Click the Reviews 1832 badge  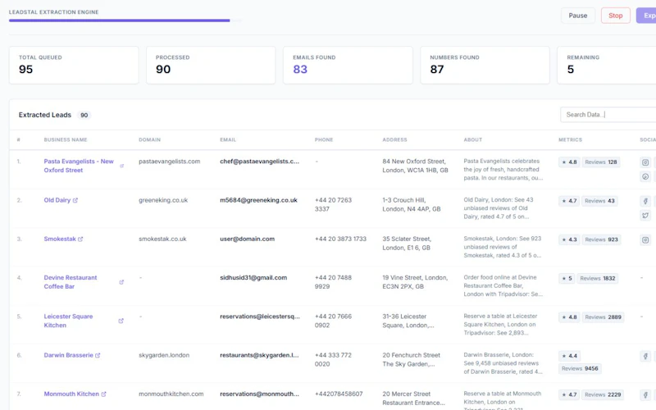[x=598, y=279]
